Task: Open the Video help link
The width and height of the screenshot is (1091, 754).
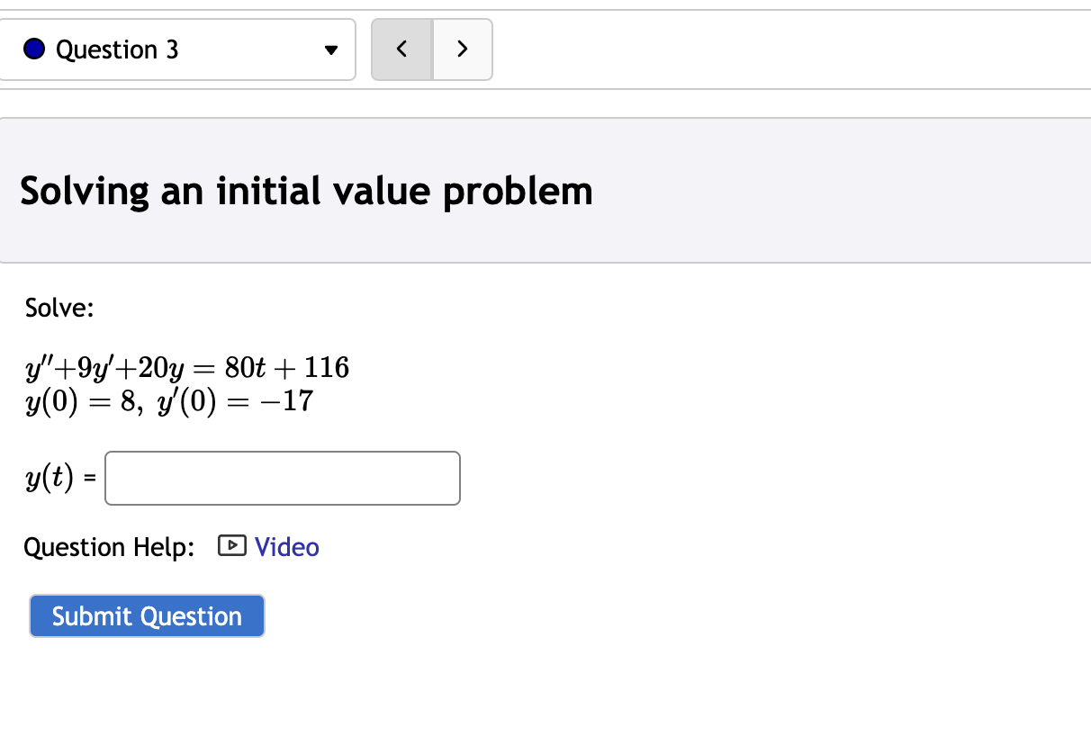Action: (286, 547)
